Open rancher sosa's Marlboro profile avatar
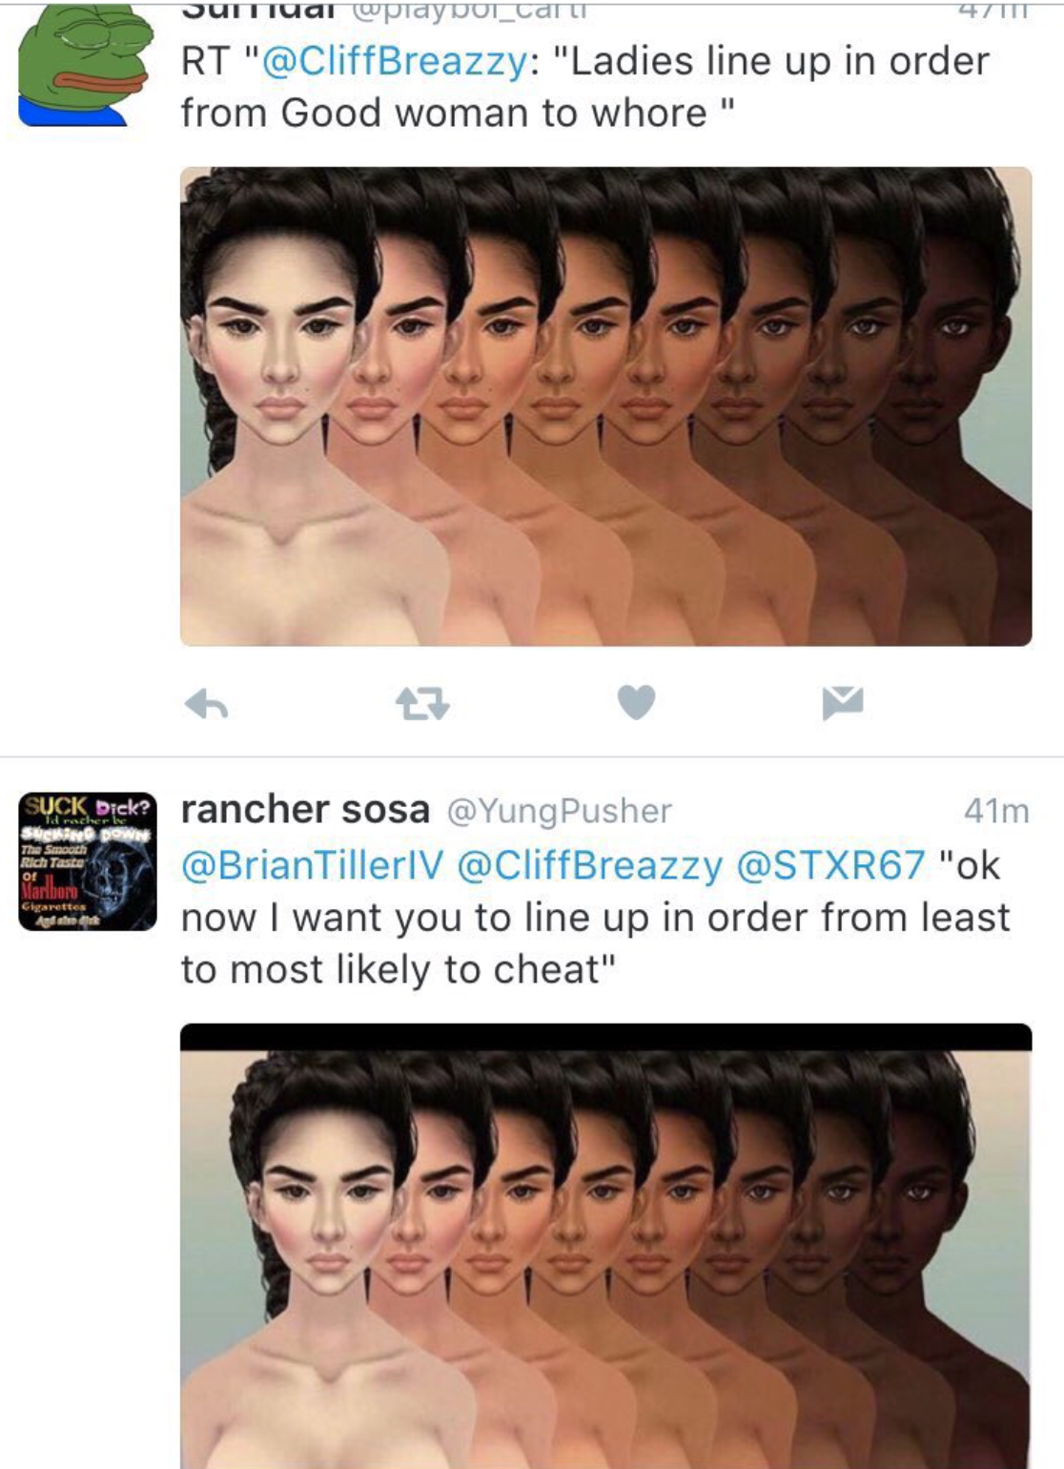 [x=87, y=861]
